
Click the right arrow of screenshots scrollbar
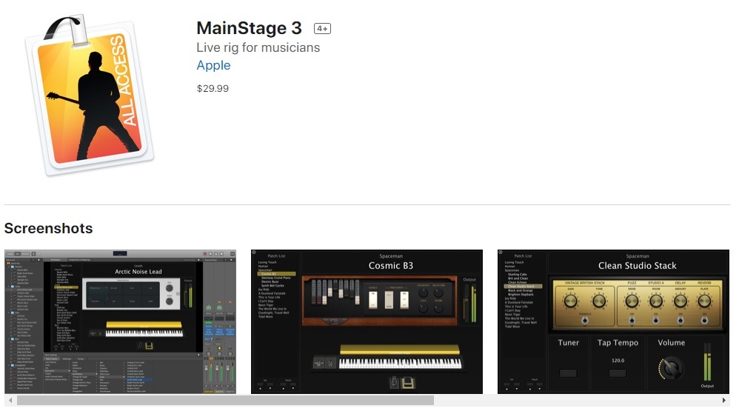click(x=724, y=400)
